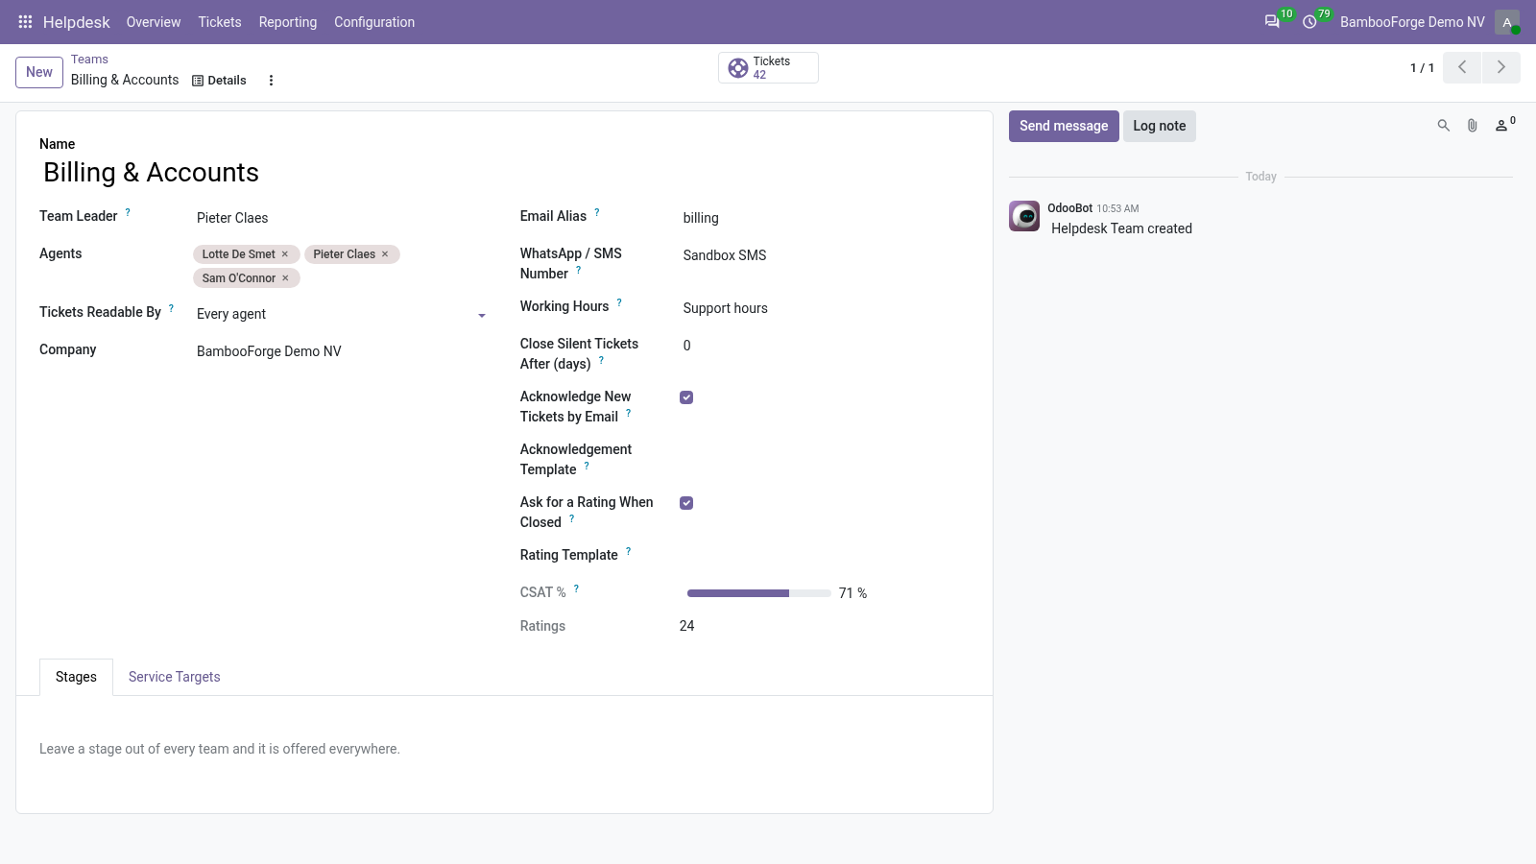Show help for Team Leader field
This screenshot has width=1536, height=864.
(x=128, y=212)
